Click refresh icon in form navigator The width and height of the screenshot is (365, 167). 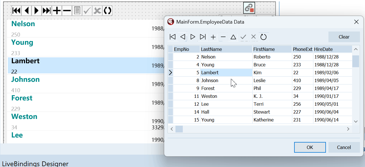pyautogui.click(x=107, y=11)
